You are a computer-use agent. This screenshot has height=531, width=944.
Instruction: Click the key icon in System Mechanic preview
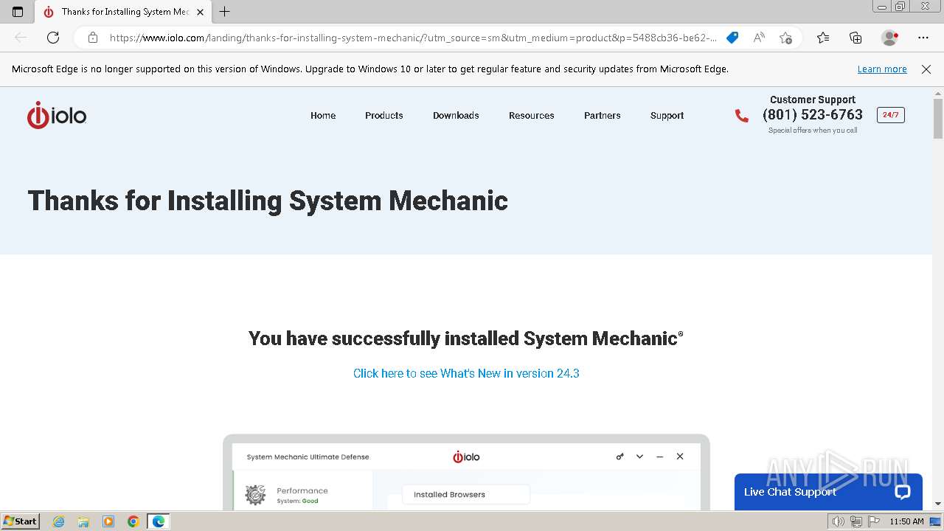[620, 457]
